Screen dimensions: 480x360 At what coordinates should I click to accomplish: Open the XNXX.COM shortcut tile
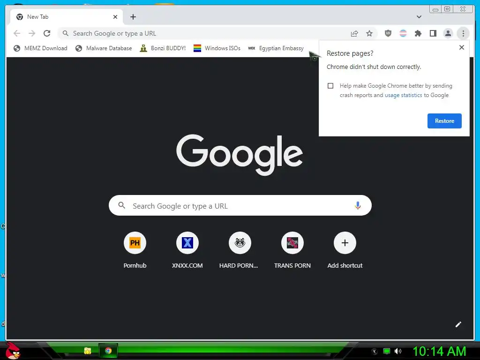[187, 250]
